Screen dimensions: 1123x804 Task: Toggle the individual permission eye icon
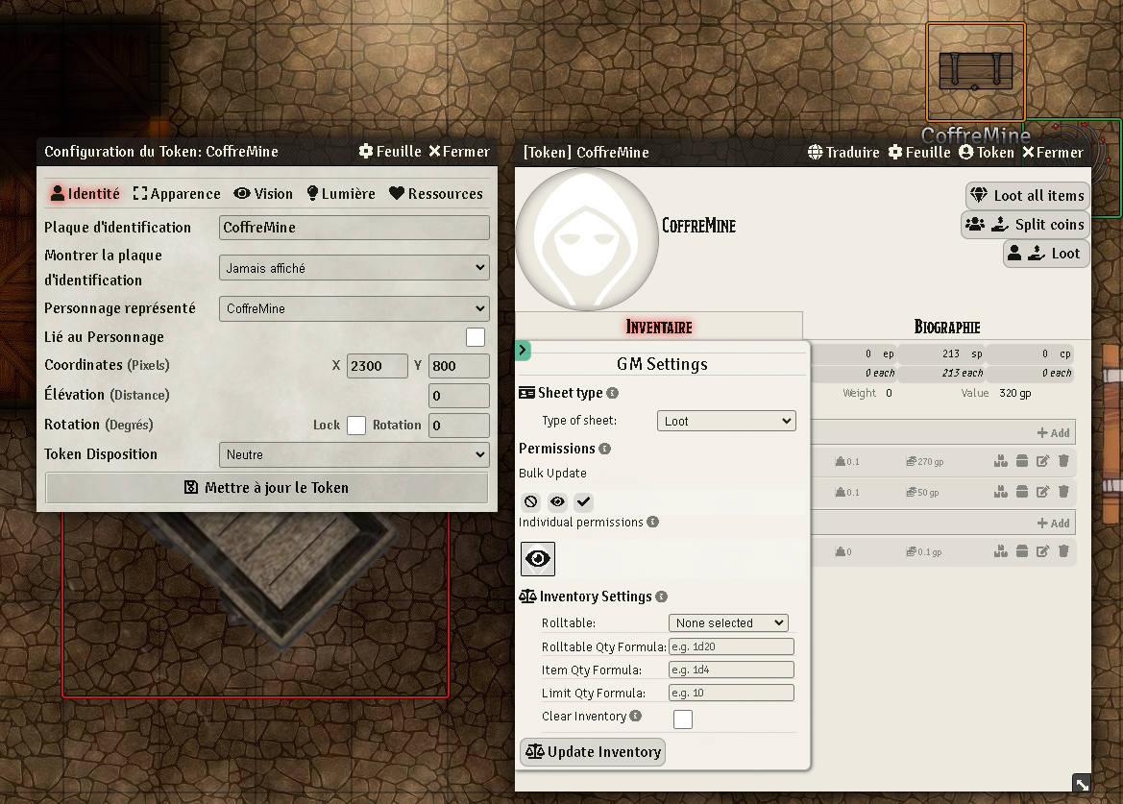point(538,558)
